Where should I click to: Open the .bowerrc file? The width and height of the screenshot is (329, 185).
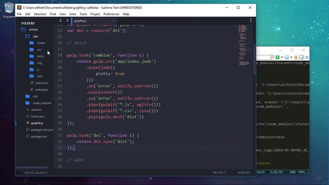(x=36, y=109)
